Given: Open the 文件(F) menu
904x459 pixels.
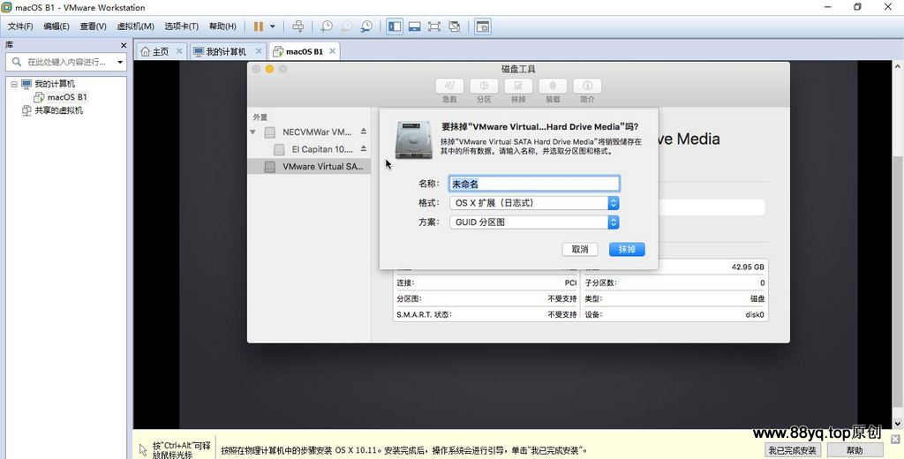Looking at the screenshot, I should click(x=20, y=26).
